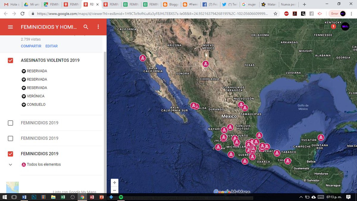Switch to the Google mujer search tab
357x201 pixels.
tap(249, 4)
